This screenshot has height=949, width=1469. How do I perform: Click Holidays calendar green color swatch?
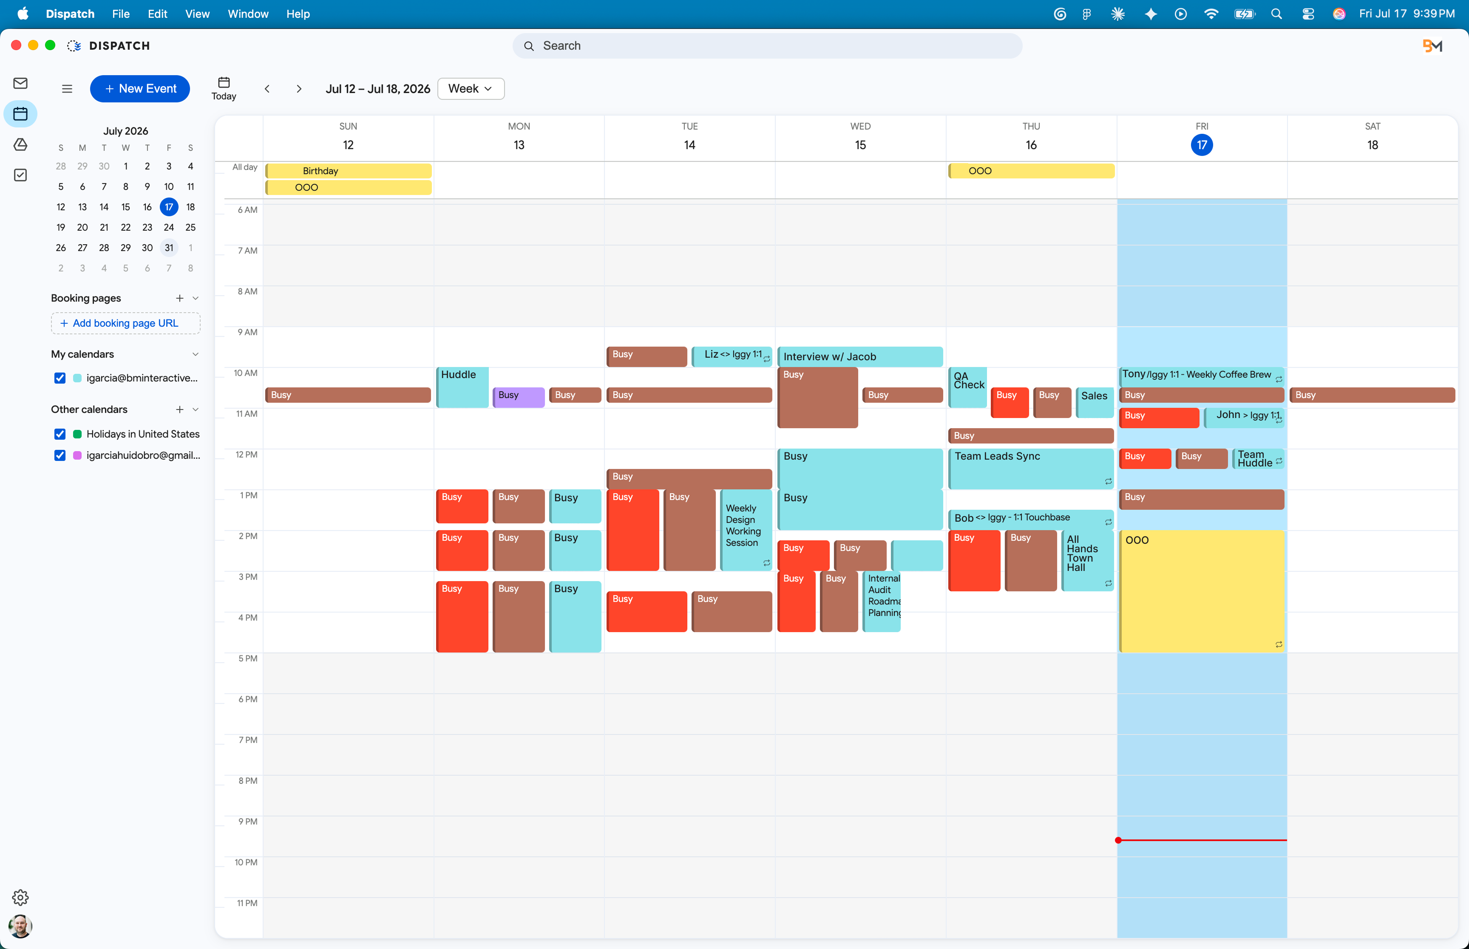[77, 435]
